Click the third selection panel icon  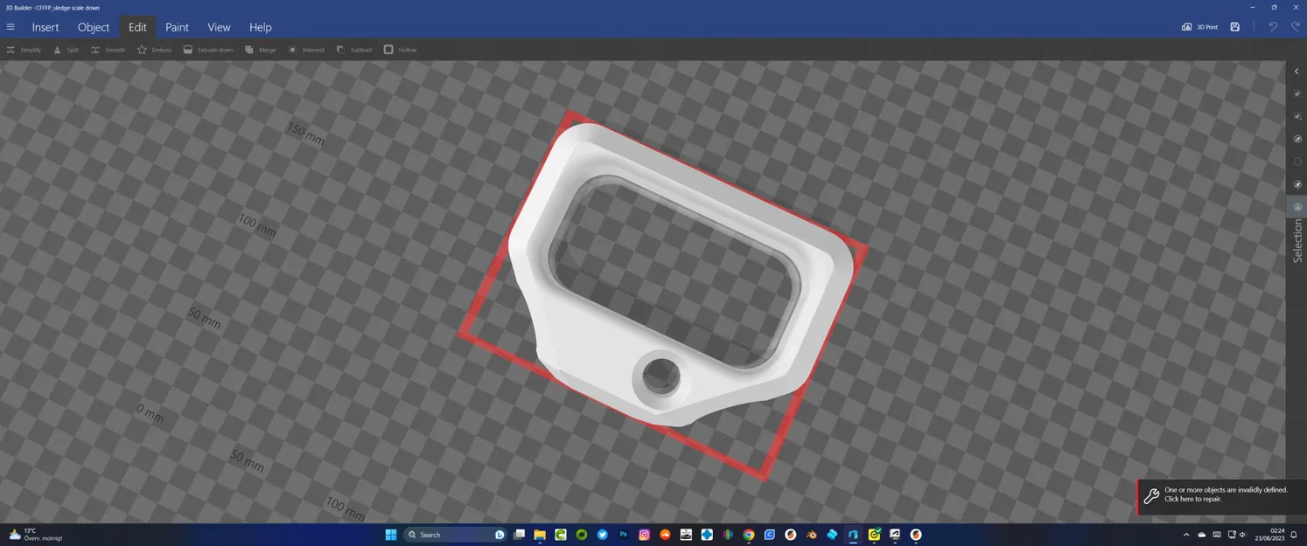pos(1297,139)
